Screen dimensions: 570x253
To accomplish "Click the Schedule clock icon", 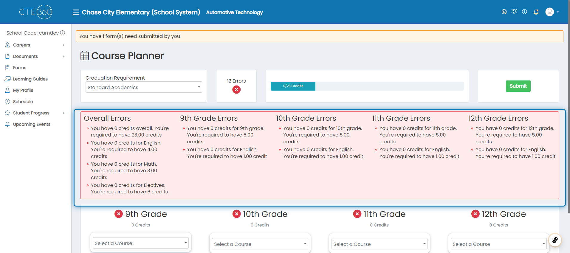I will tap(7, 102).
